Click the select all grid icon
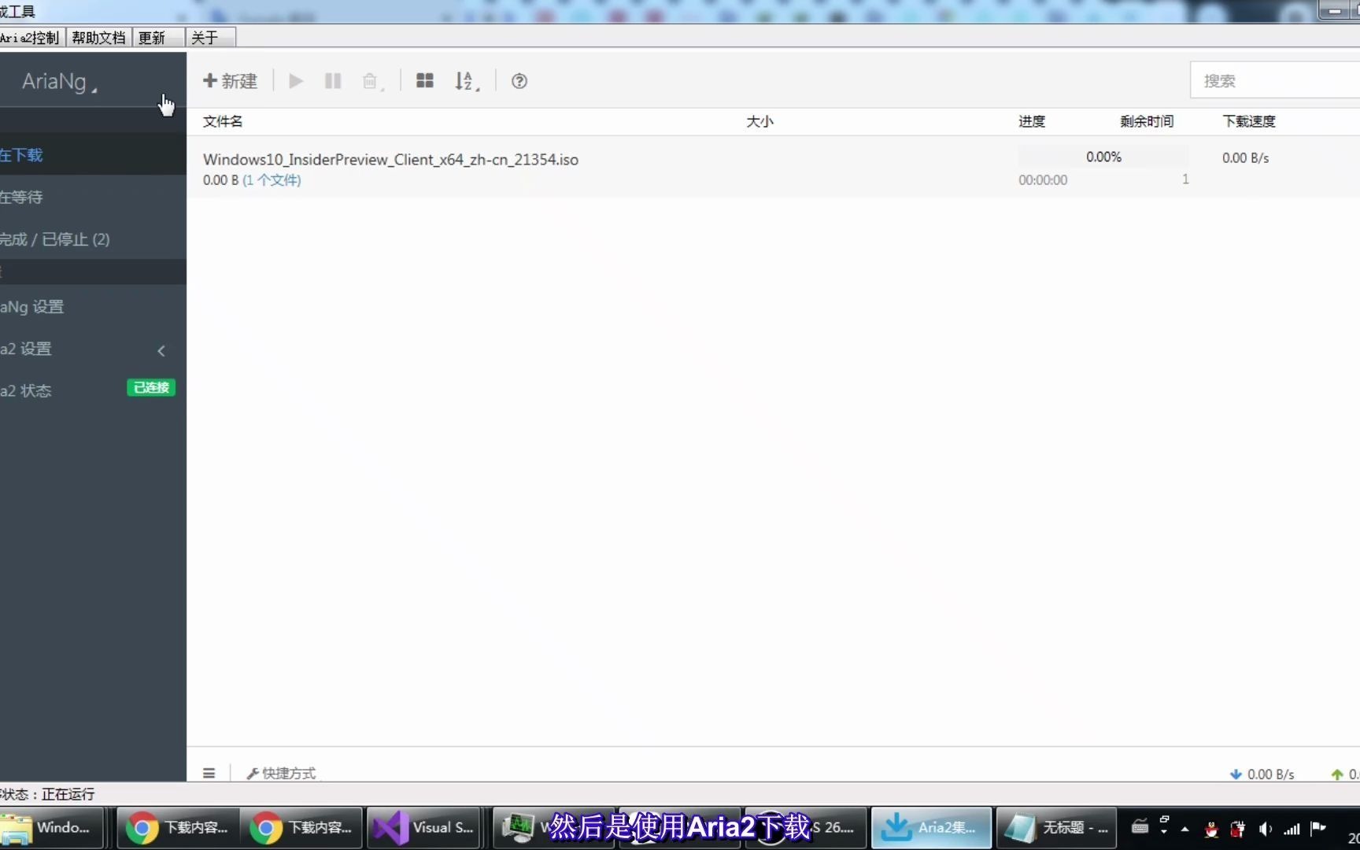This screenshot has height=850, width=1360. pos(425,81)
